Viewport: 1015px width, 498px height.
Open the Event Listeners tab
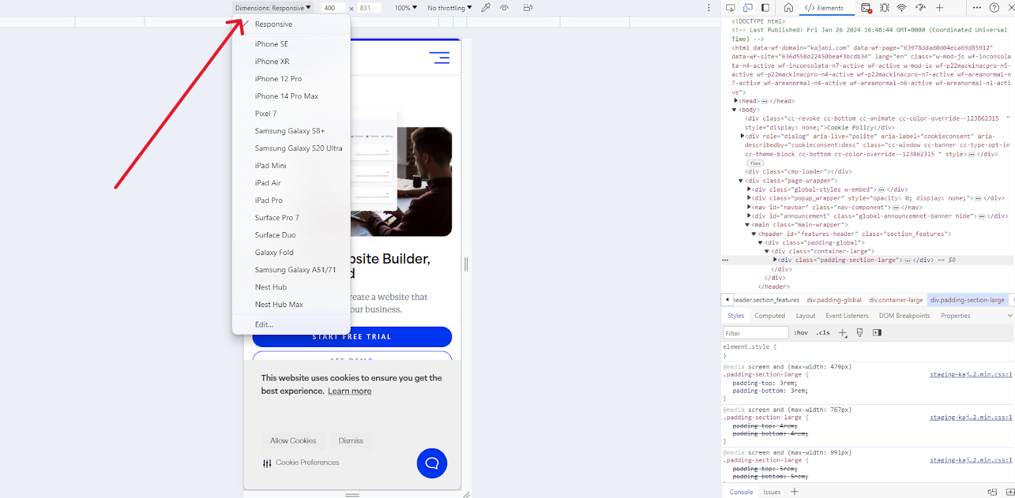click(847, 316)
